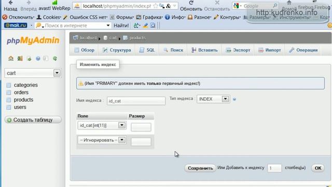Open the address bar history dropdown arrow
Screen dimensions: 332x187
coord(175,6)
